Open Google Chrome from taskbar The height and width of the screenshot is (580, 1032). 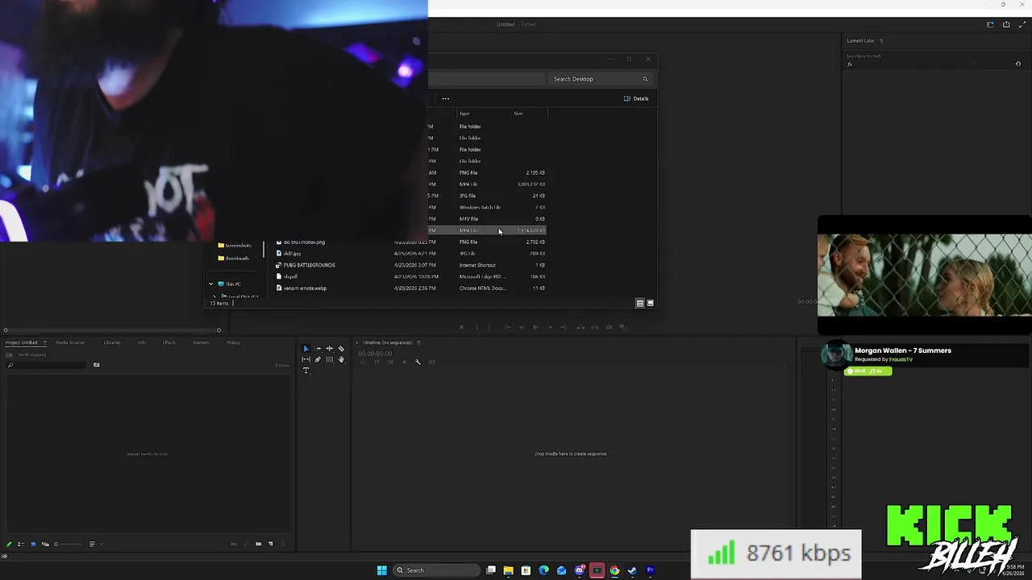point(614,570)
